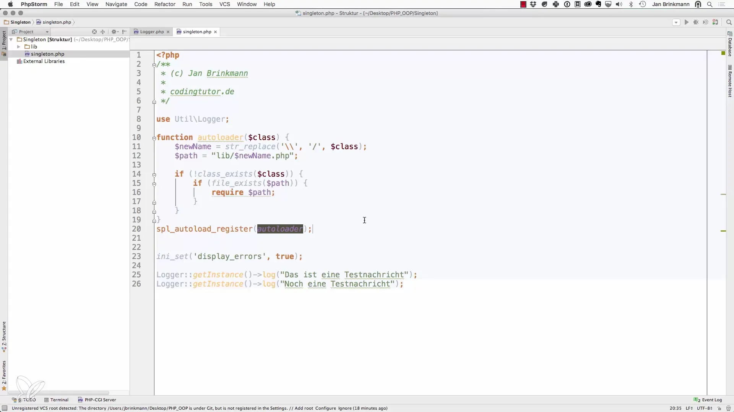This screenshot has width=734, height=412.
Task: Run the script with the green play icon
Action: 687,23
